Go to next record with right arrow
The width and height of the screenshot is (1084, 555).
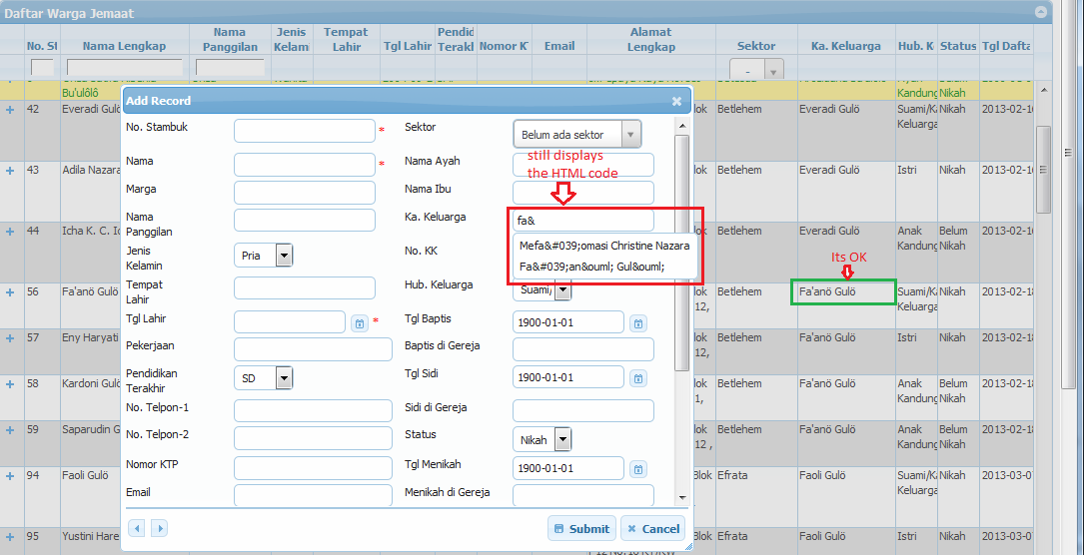(x=159, y=528)
